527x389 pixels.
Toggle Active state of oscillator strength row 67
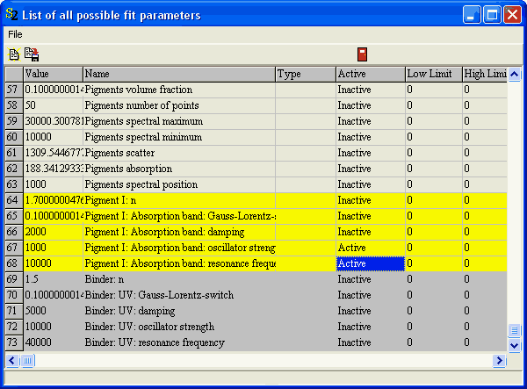coord(370,248)
